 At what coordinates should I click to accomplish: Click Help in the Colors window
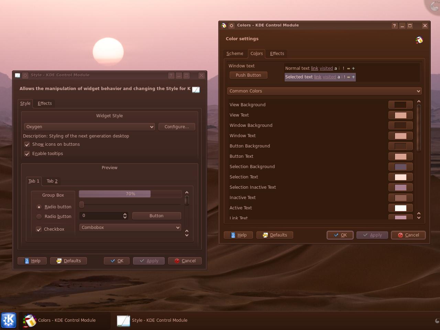[238, 235]
